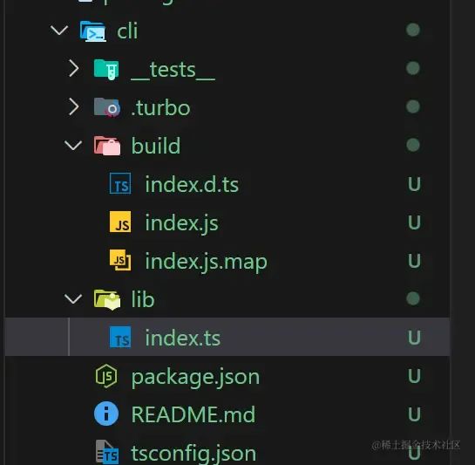Collapse the lib folder chevron

coord(73,298)
